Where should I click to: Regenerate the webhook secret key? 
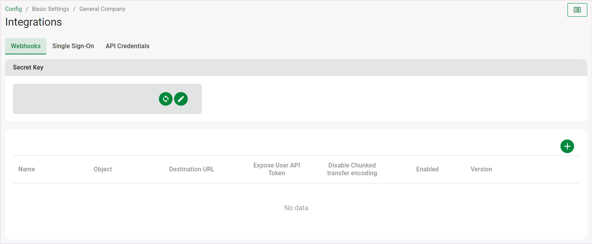click(x=166, y=99)
